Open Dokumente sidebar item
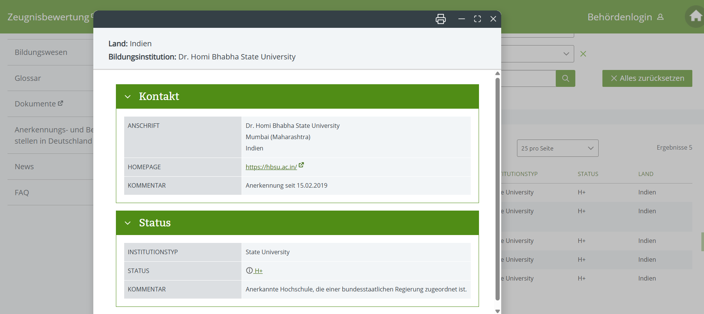This screenshot has height=314, width=704. pos(39,104)
